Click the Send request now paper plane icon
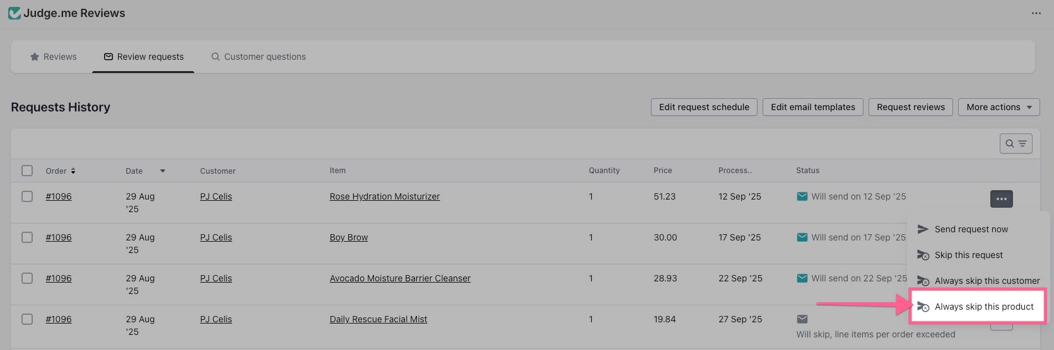The image size is (1054, 350). coord(923,229)
